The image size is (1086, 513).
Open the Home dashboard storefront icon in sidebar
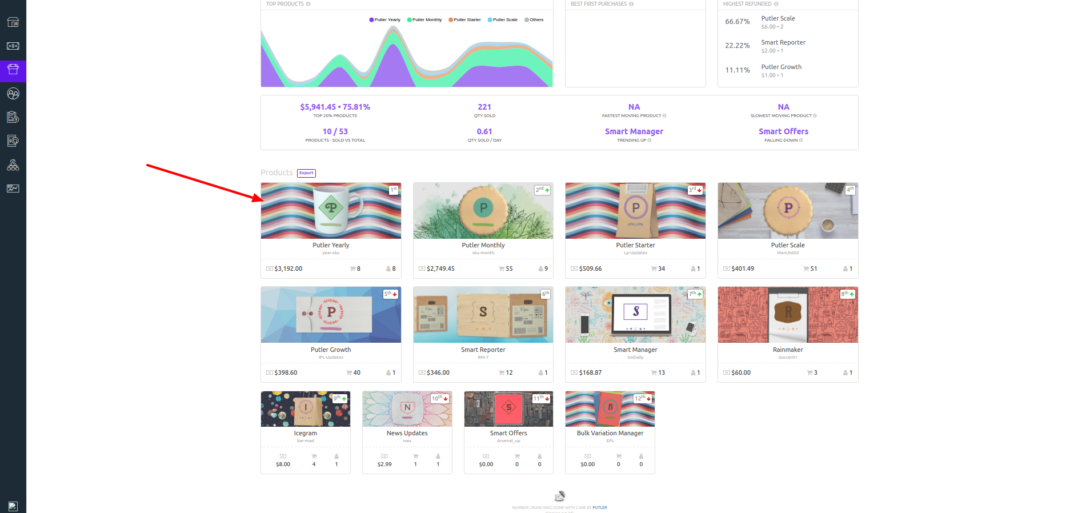tap(13, 22)
